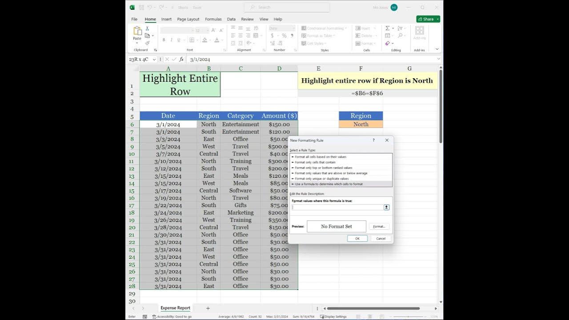The width and height of the screenshot is (569, 320).
Task: Add a new sheet with plus button
Action: tap(208, 308)
